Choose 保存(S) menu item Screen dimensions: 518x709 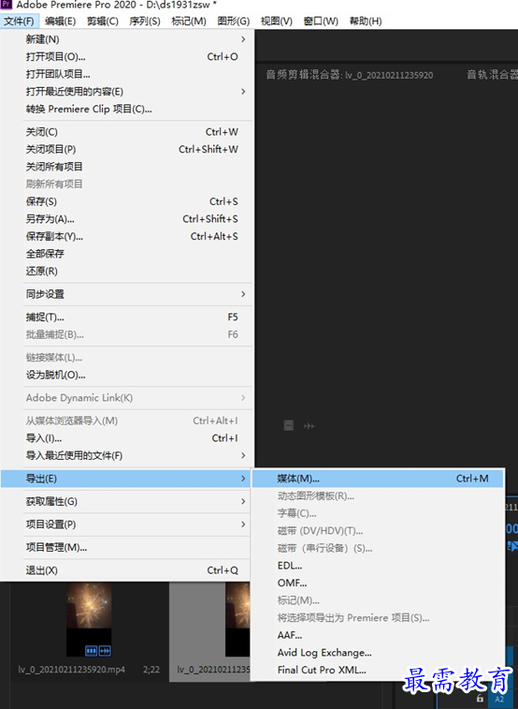(126, 201)
